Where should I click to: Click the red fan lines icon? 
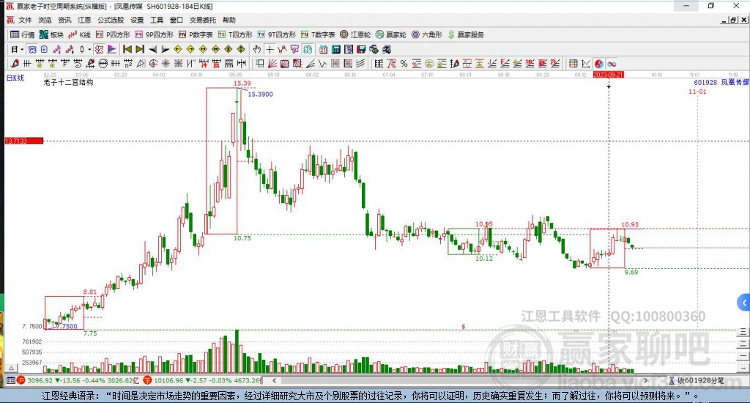click(x=272, y=64)
